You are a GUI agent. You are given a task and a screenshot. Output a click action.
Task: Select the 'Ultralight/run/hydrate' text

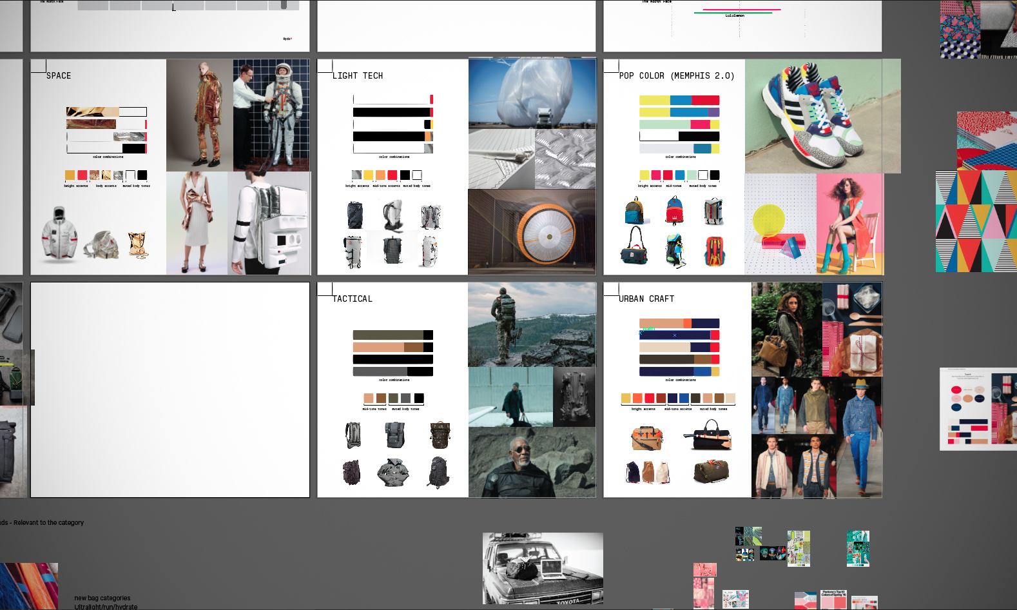click(x=106, y=607)
